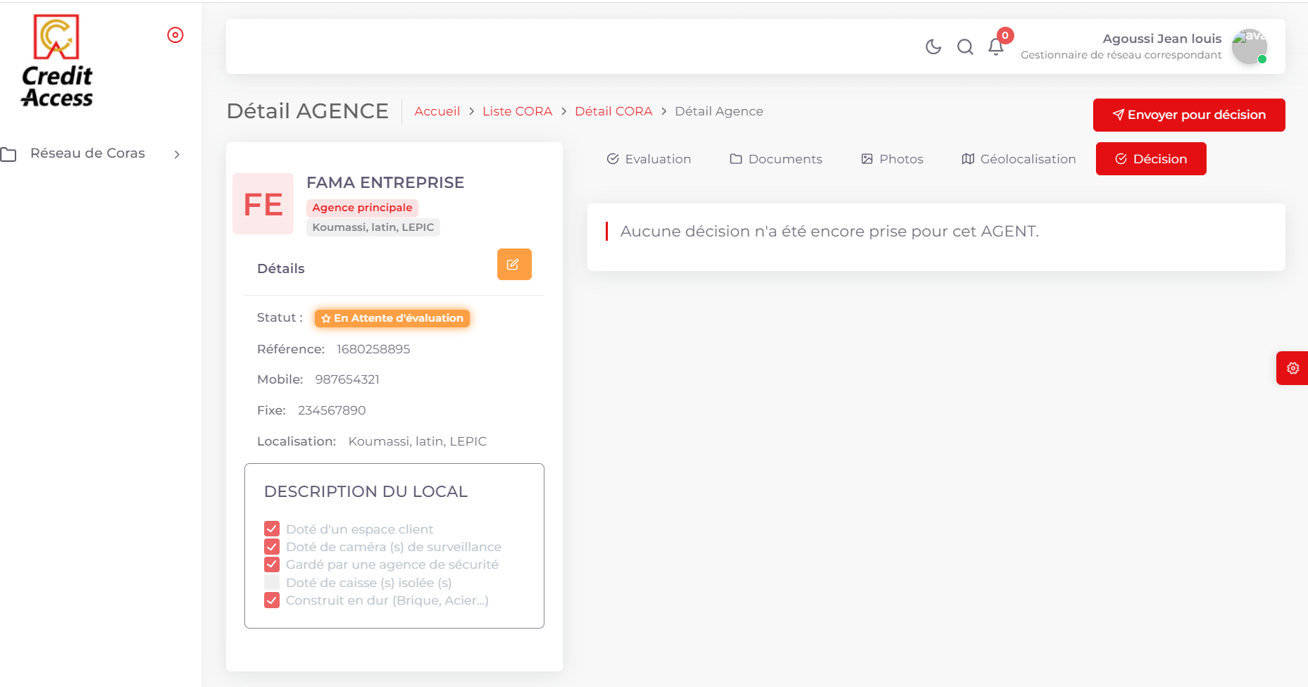1308x687 pixels.
Task: Toggle 'Construit en dur' checkbox
Action: click(272, 600)
